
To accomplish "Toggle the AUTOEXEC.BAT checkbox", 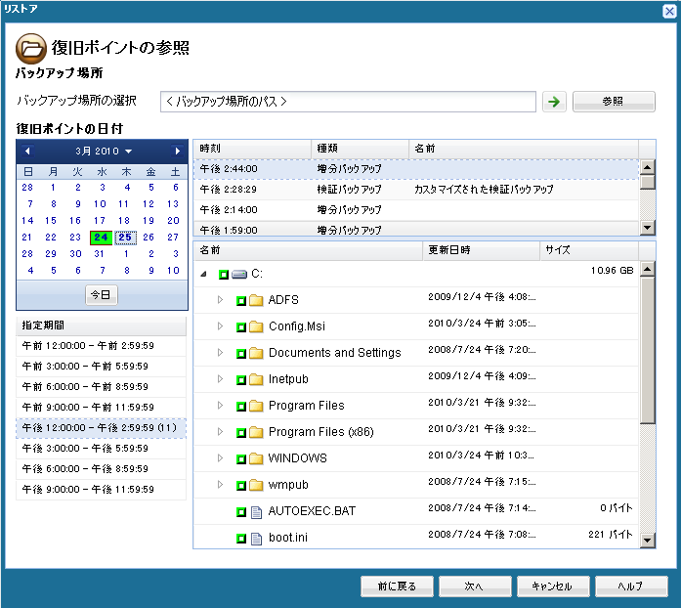I will coord(241,512).
